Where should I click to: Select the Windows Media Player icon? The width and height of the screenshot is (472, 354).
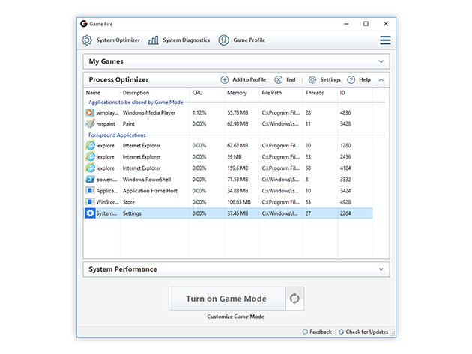(x=90, y=112)
